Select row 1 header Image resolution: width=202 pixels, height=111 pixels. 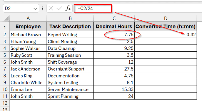tap(5, 26)
